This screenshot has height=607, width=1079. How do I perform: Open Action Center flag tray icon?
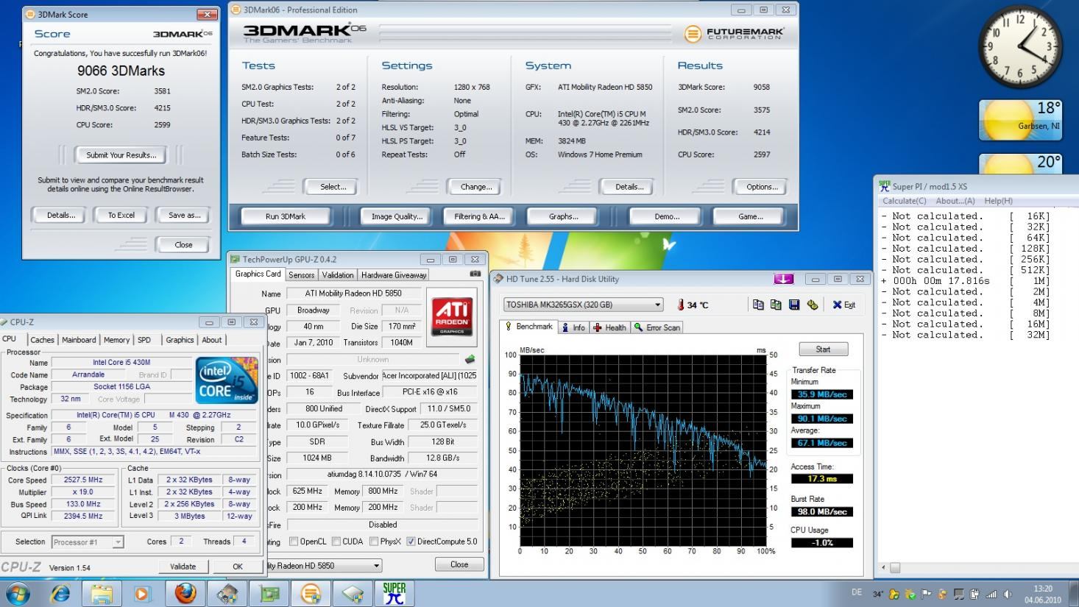coord(926,594)
